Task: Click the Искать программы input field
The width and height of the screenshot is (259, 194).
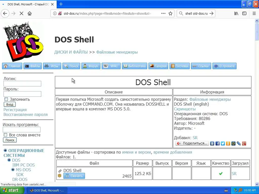Action: pos(22,130)
